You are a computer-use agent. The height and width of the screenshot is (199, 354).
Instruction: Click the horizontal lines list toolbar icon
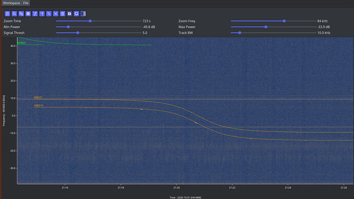[x=21, y=14]
